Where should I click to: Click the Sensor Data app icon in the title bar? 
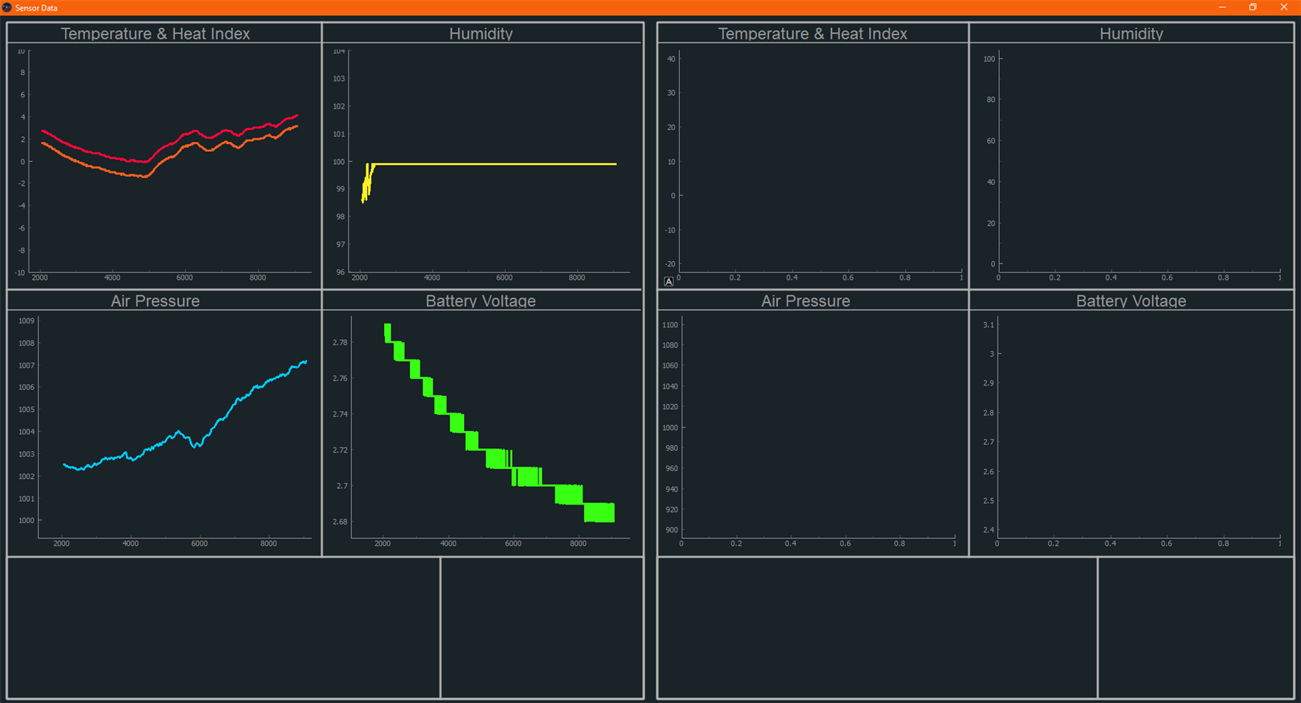7,7
